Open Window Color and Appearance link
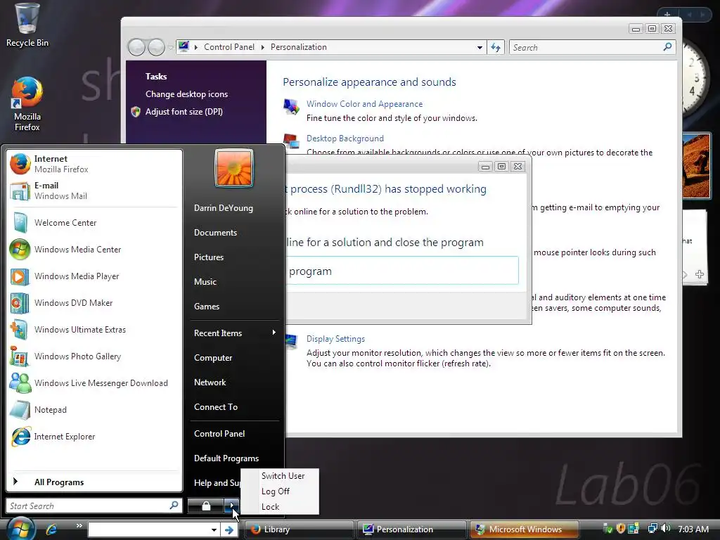Viewport: 720px width, 540px height. click(x=365, y=104)
